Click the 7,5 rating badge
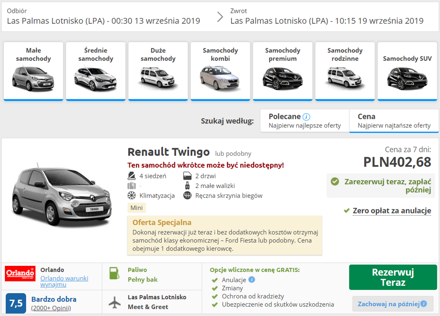Viewport: 440px width, 316px height. [x=16, y=303]
